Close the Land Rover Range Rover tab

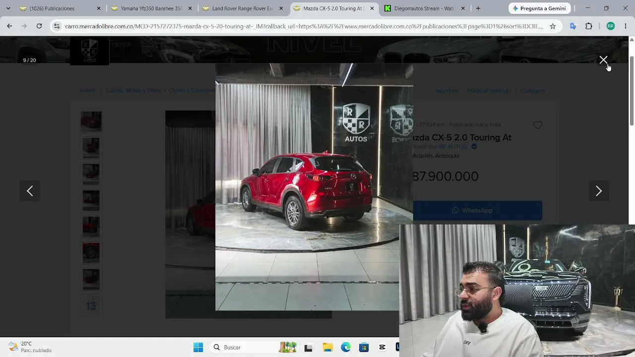tap(281, 8)
